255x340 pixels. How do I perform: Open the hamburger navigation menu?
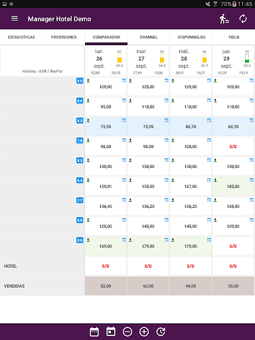pos(15,19)
